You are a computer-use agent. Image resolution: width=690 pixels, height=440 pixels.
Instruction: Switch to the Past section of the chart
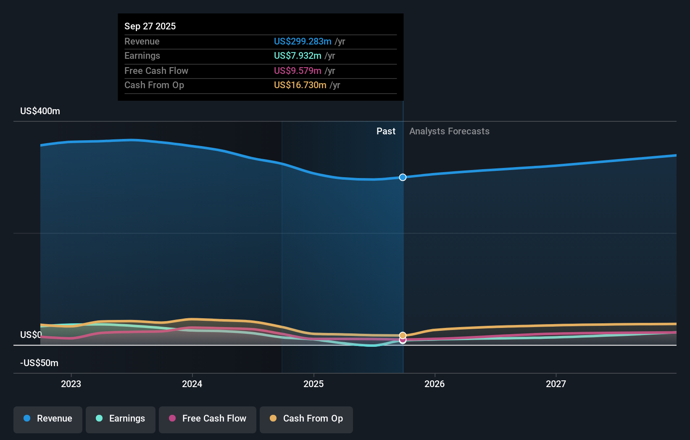tap(386, 131)
